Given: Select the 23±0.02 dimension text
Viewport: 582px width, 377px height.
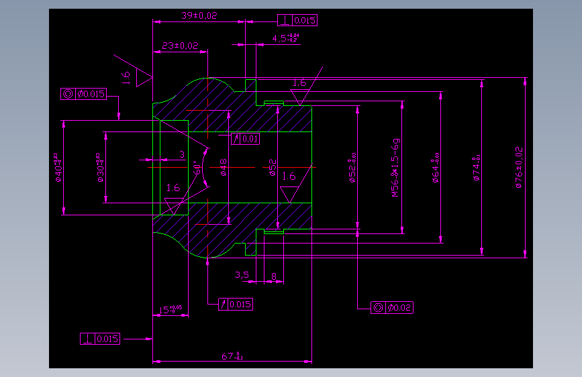Looking at the screenshot, I should click(x=180, y=46).
